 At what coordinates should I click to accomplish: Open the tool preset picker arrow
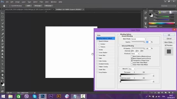pos(7,6)
